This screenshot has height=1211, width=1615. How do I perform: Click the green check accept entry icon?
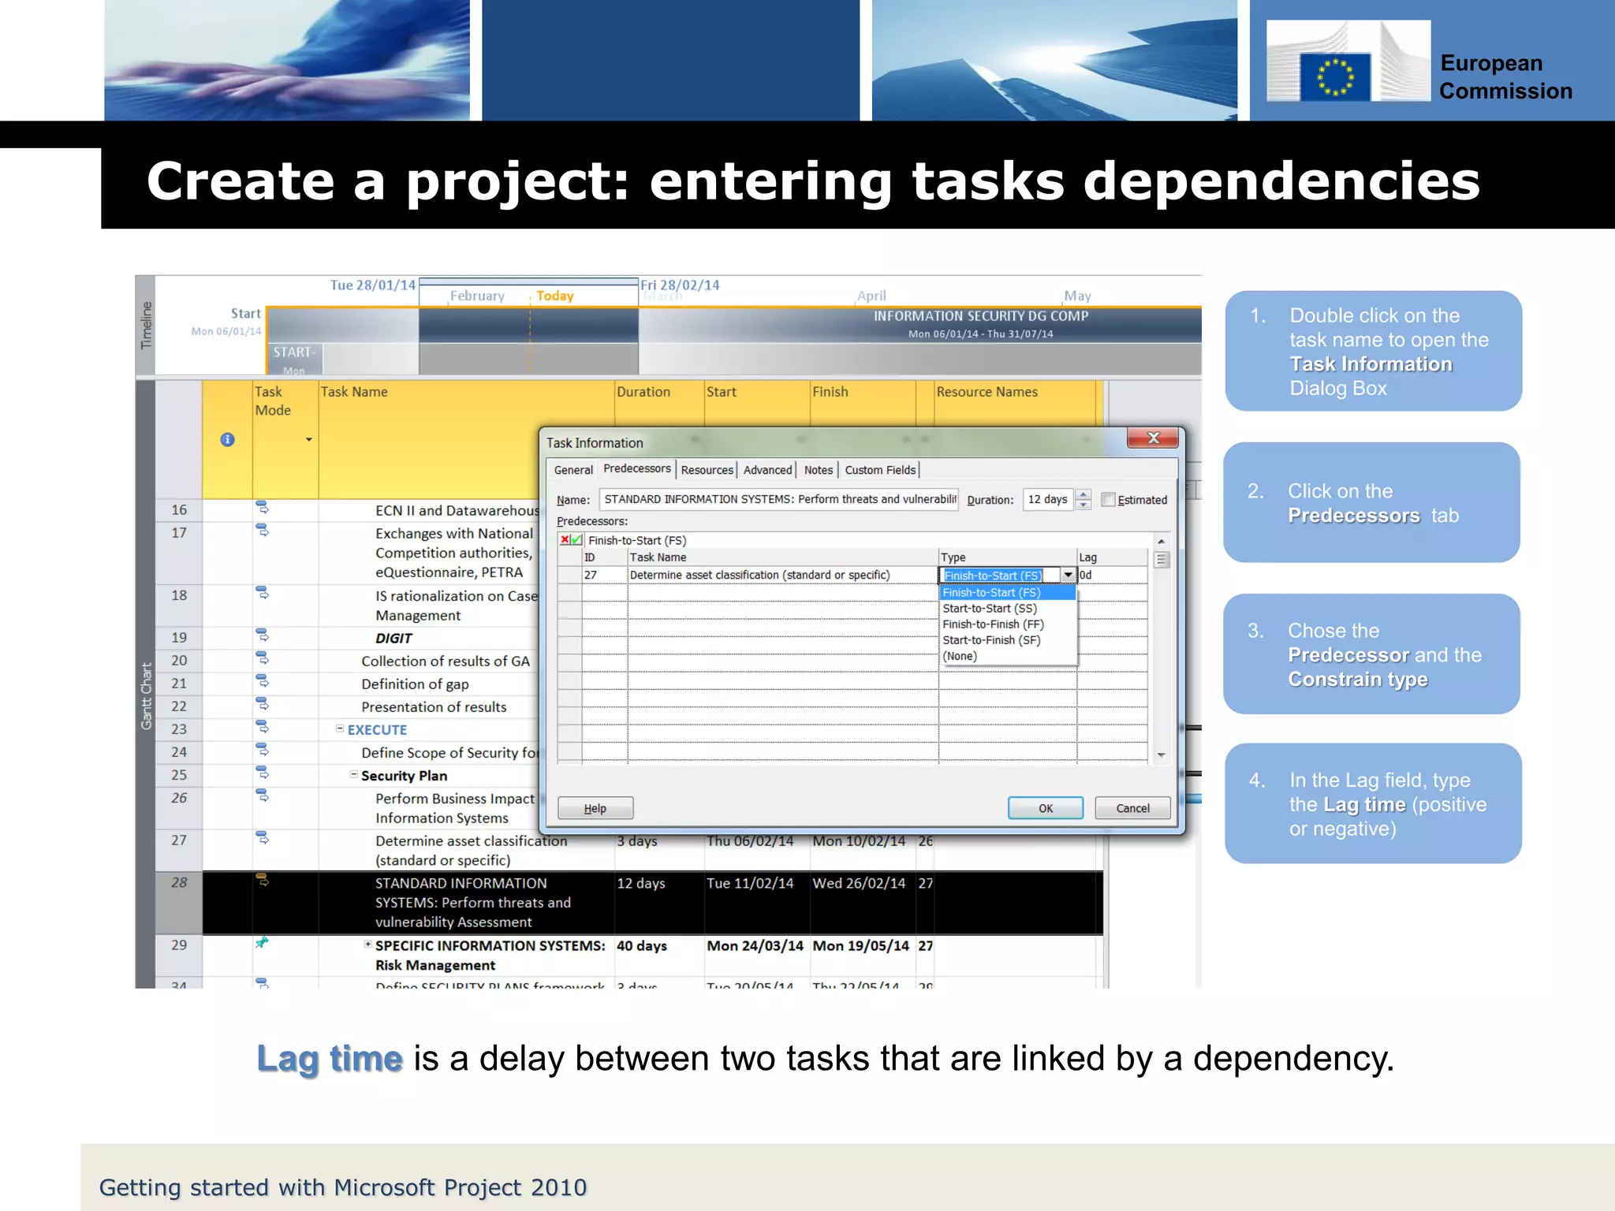(x=576, y=540)
